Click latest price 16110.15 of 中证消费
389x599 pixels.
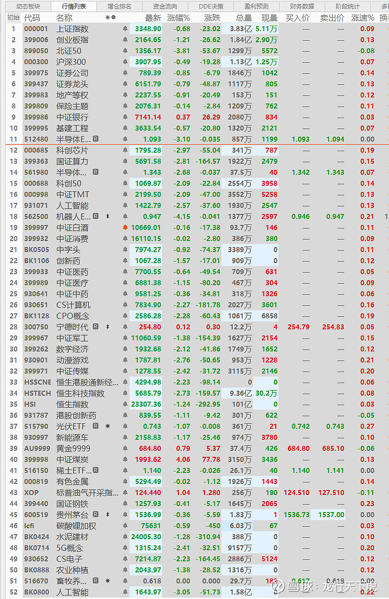[146, 239]
